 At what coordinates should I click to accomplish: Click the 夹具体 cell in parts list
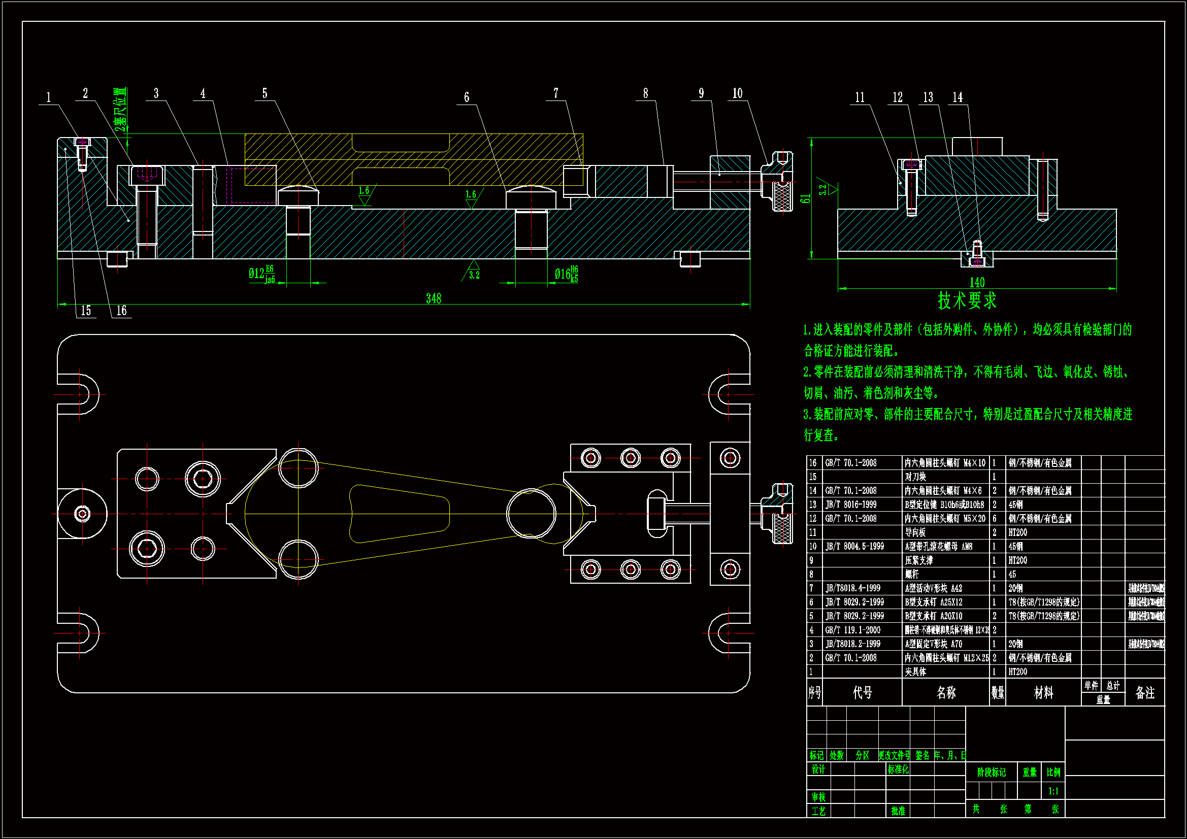point(915,672)
